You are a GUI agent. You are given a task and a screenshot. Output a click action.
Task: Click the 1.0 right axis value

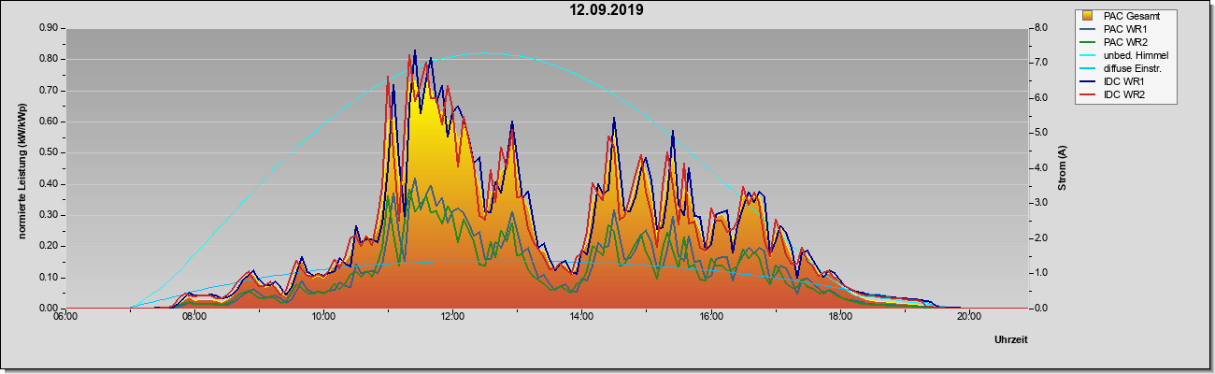click(1040, 273)
